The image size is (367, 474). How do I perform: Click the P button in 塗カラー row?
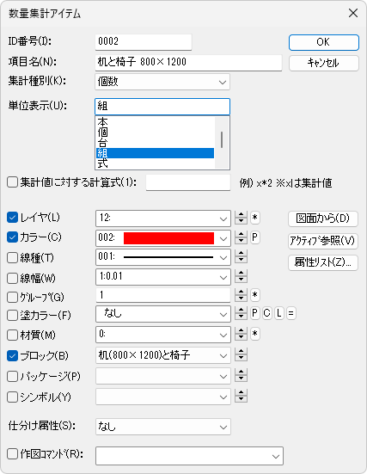[x=255, y=313]
